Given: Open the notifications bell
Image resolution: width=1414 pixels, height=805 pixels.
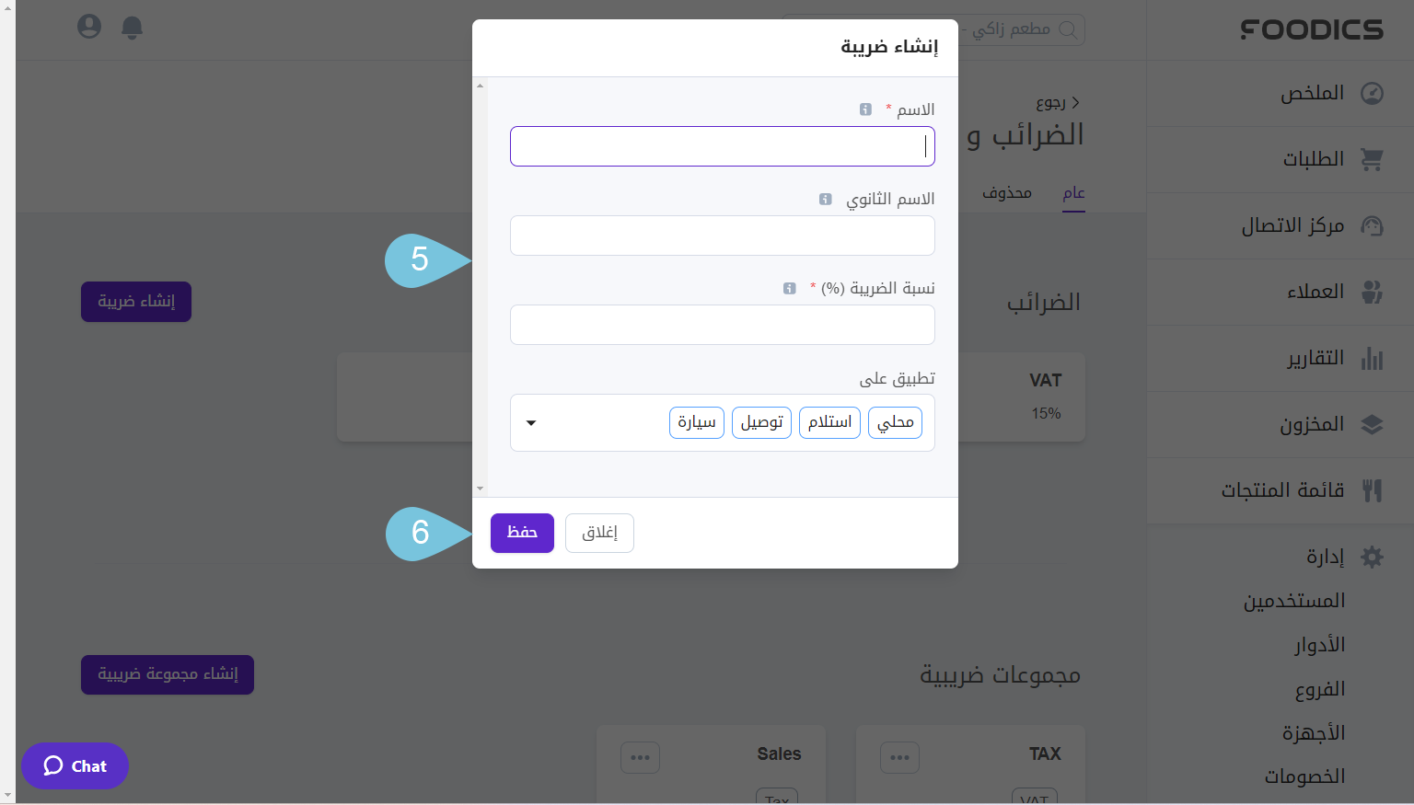Looking at the screenshot, I should 133,28.
